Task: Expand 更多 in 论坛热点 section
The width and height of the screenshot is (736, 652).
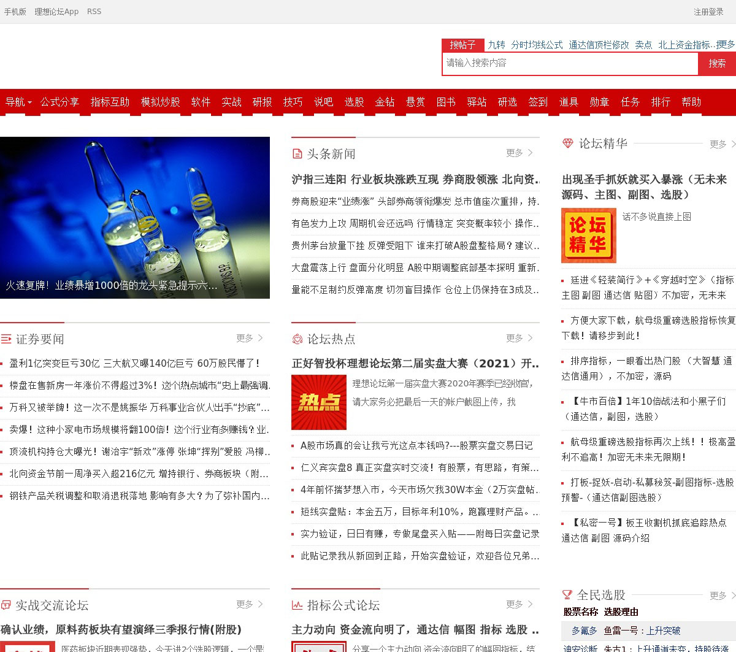Action: (x=519, y=338)
